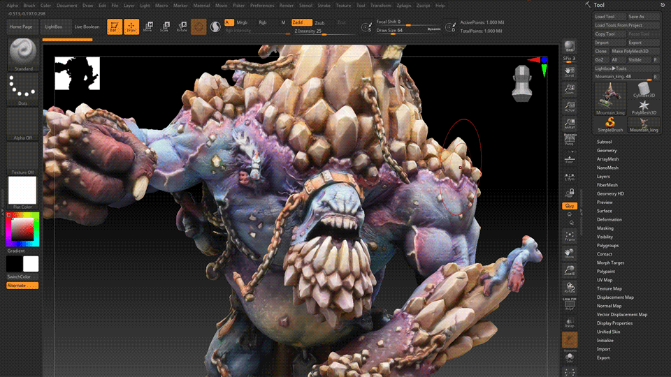Click the Alternate button under SwitchColor

tap(22, 286)
